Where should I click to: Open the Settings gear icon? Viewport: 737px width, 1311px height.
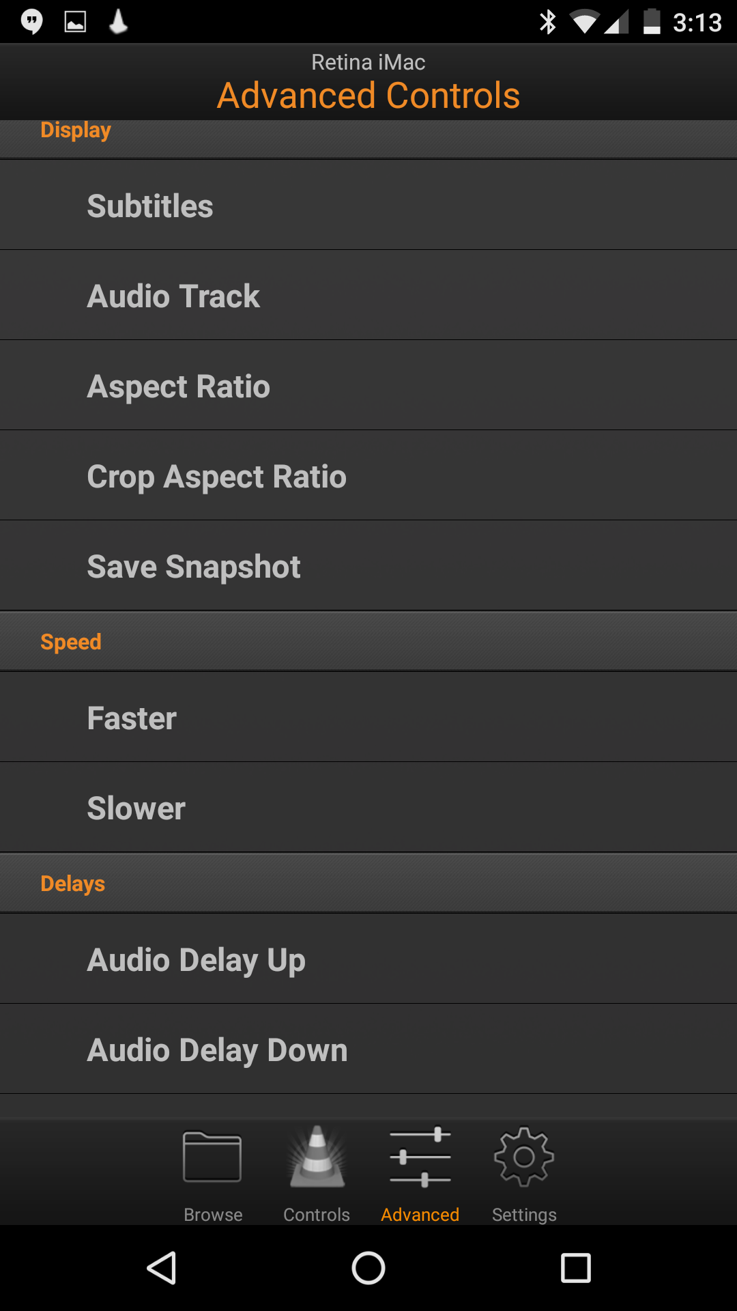pyautogui.click(x=523, y=1158)
